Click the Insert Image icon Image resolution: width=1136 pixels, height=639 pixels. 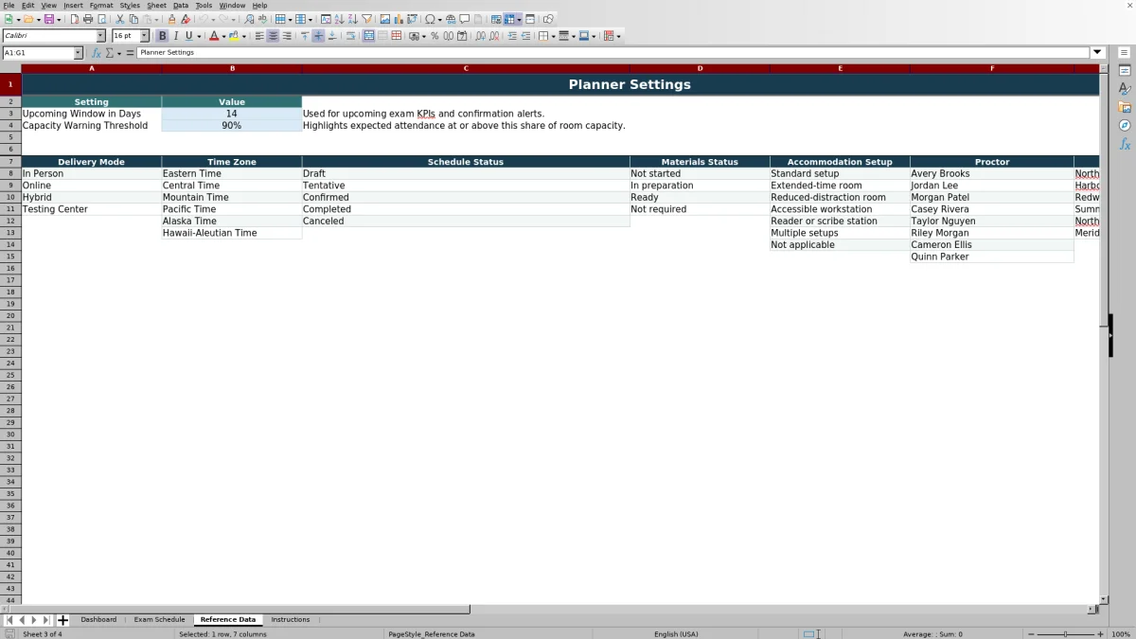tap(384, 19)
